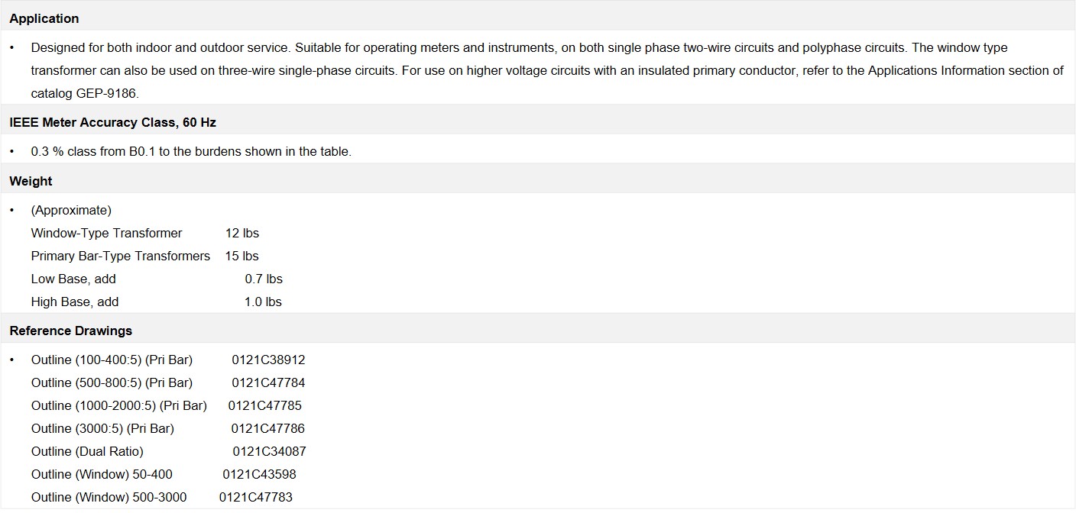The height and width of the screenshot is (513, 1076).
Task: Click Window 50-400 drawing 0121C43598
Action: pos(259,474)
